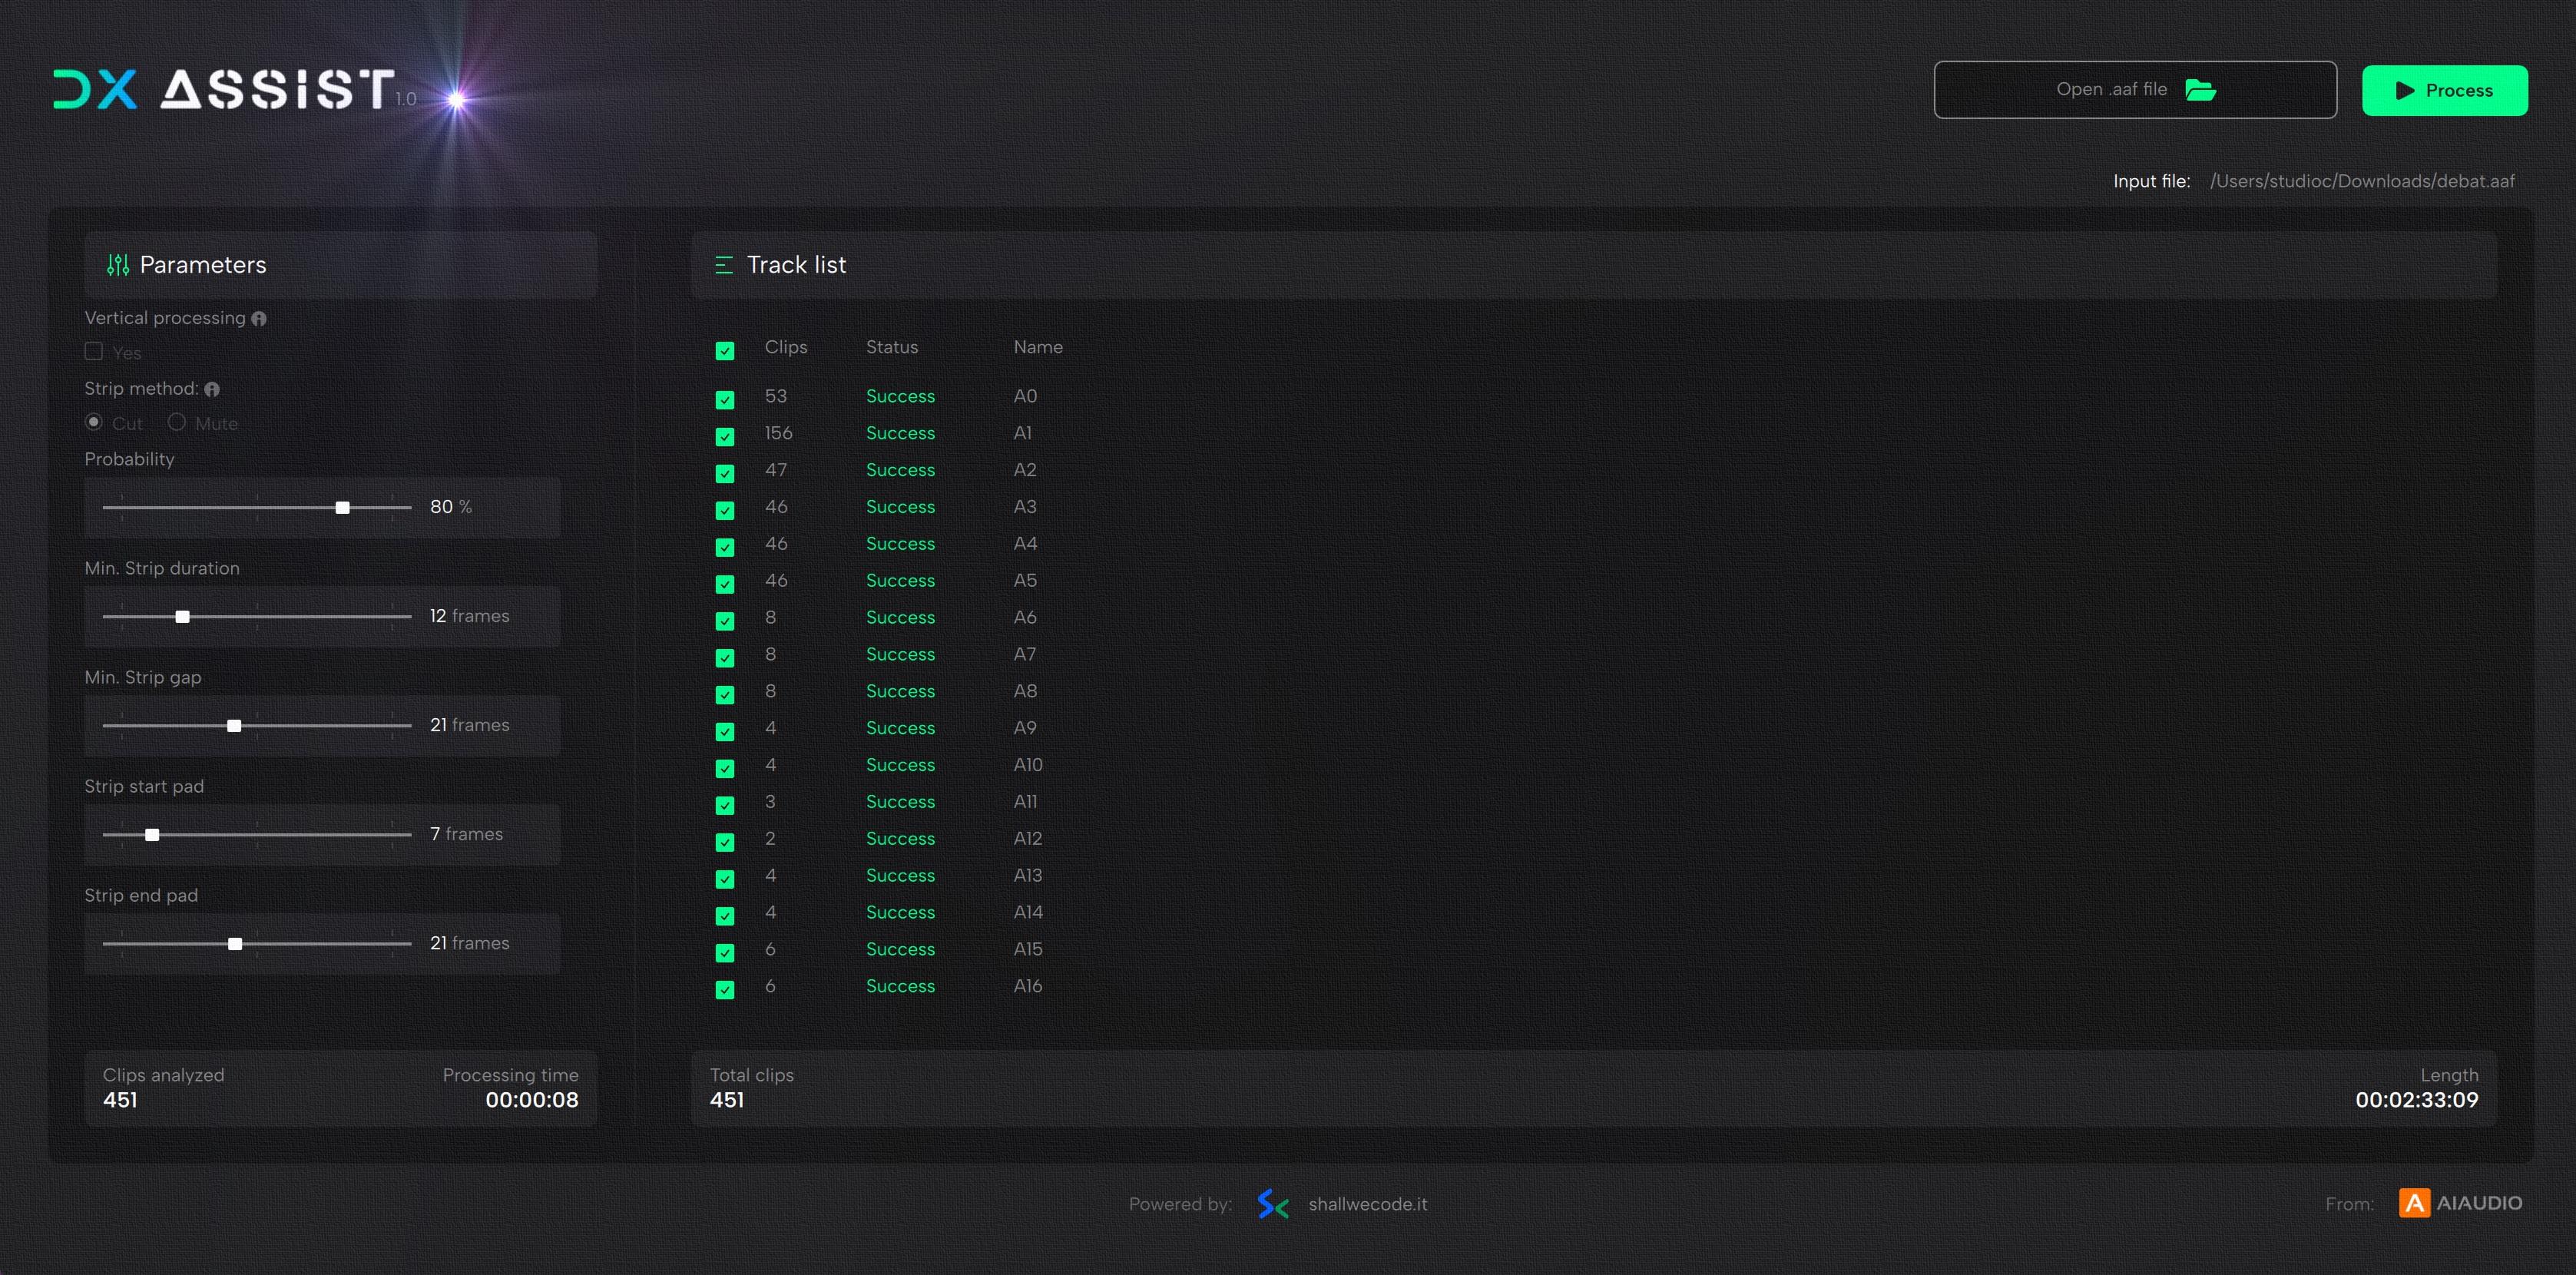Enable Vertical processing Yes checkbox
Viewport: 2576px width, 1275px height.
93,351
